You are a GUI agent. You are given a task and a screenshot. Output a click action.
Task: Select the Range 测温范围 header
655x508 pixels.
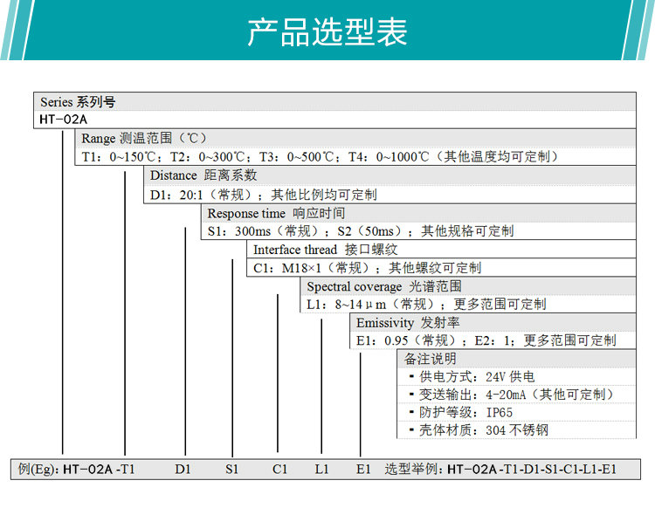tap(144, 139)
